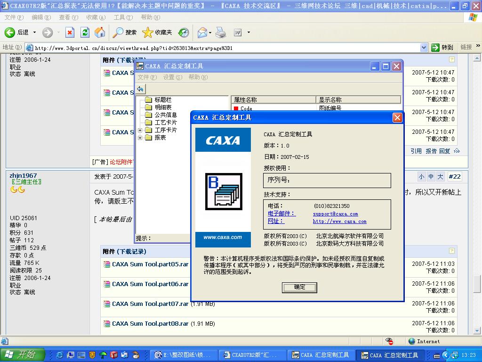482x362 pixels.
Task: Open 设置(S) menu in CAXA 汇总定制工具 window
Action: [172, 77]
